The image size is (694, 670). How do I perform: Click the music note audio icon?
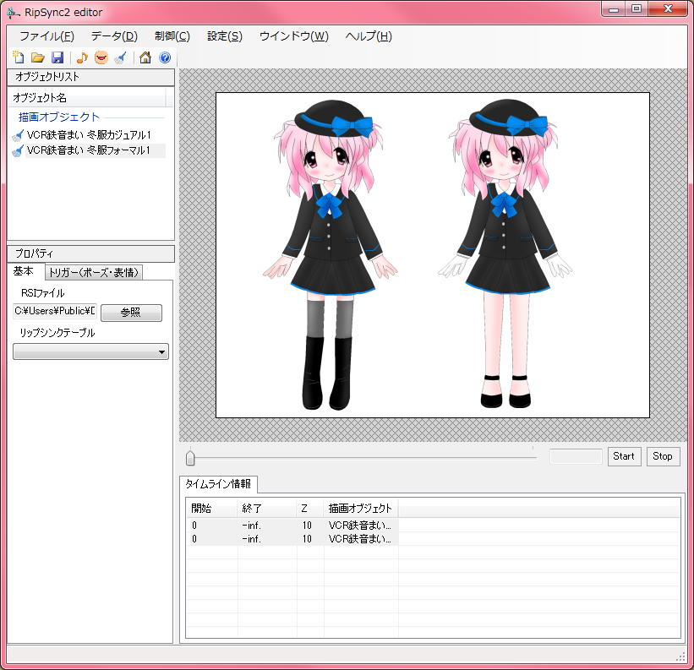[x=82, y=57]
